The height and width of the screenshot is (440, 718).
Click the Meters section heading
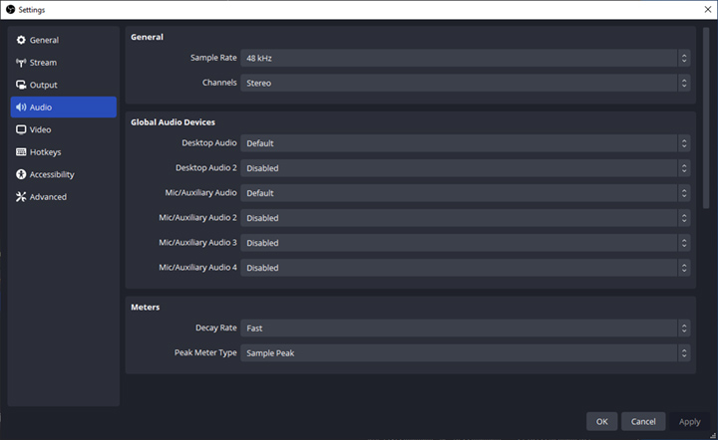pos(146,308)
